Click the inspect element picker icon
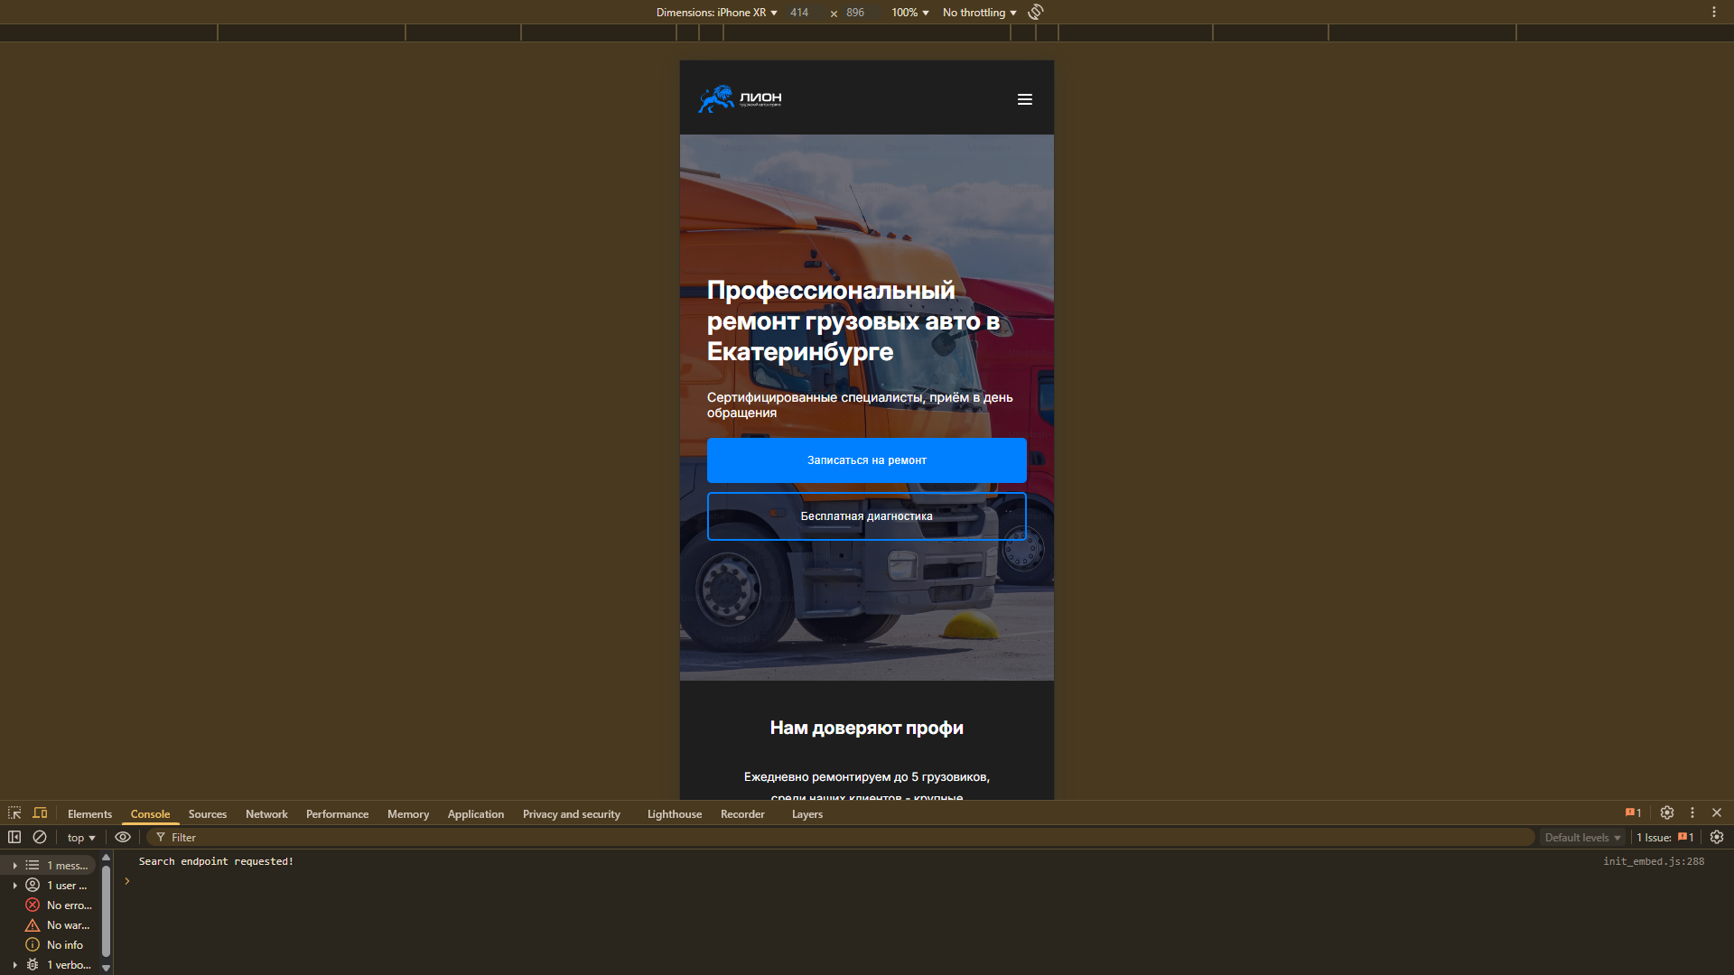Screen dimensions: 1734x975 click(x=14, y=813)
